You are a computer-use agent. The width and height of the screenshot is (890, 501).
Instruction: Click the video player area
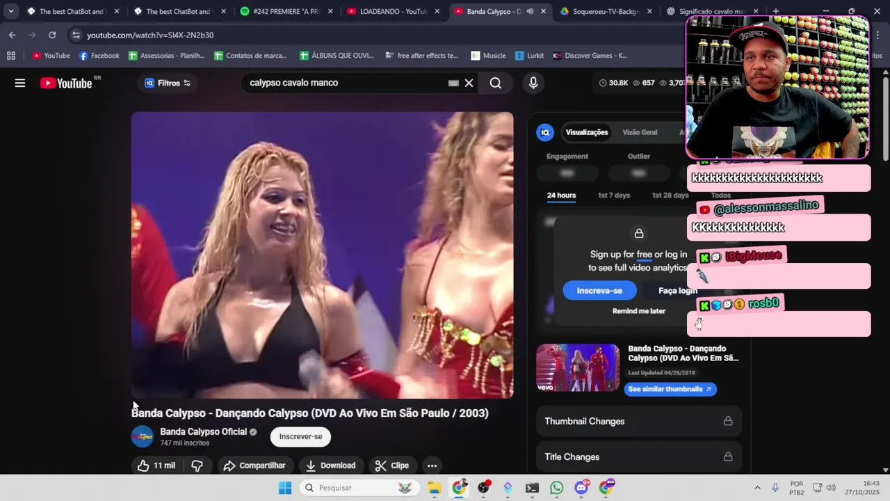322,255
